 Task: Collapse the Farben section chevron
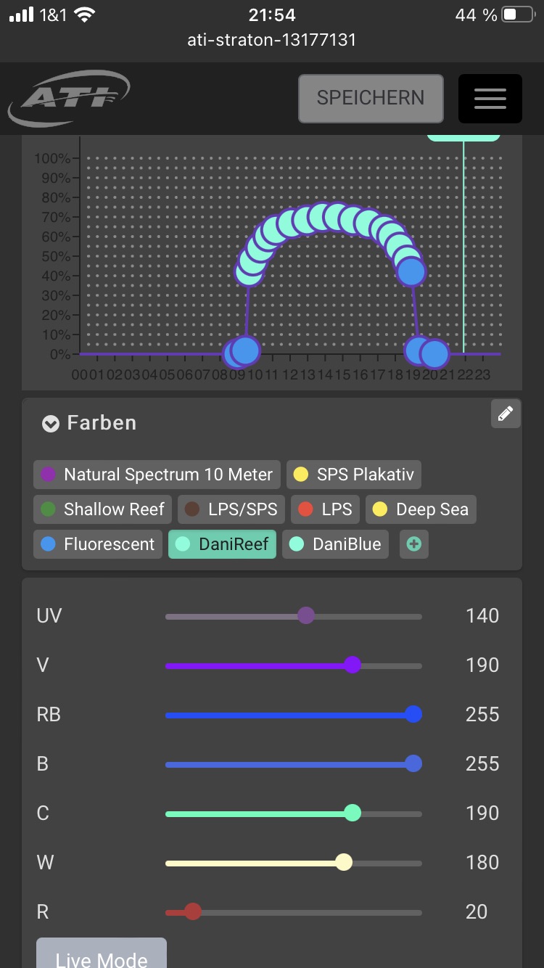point(50,424)
